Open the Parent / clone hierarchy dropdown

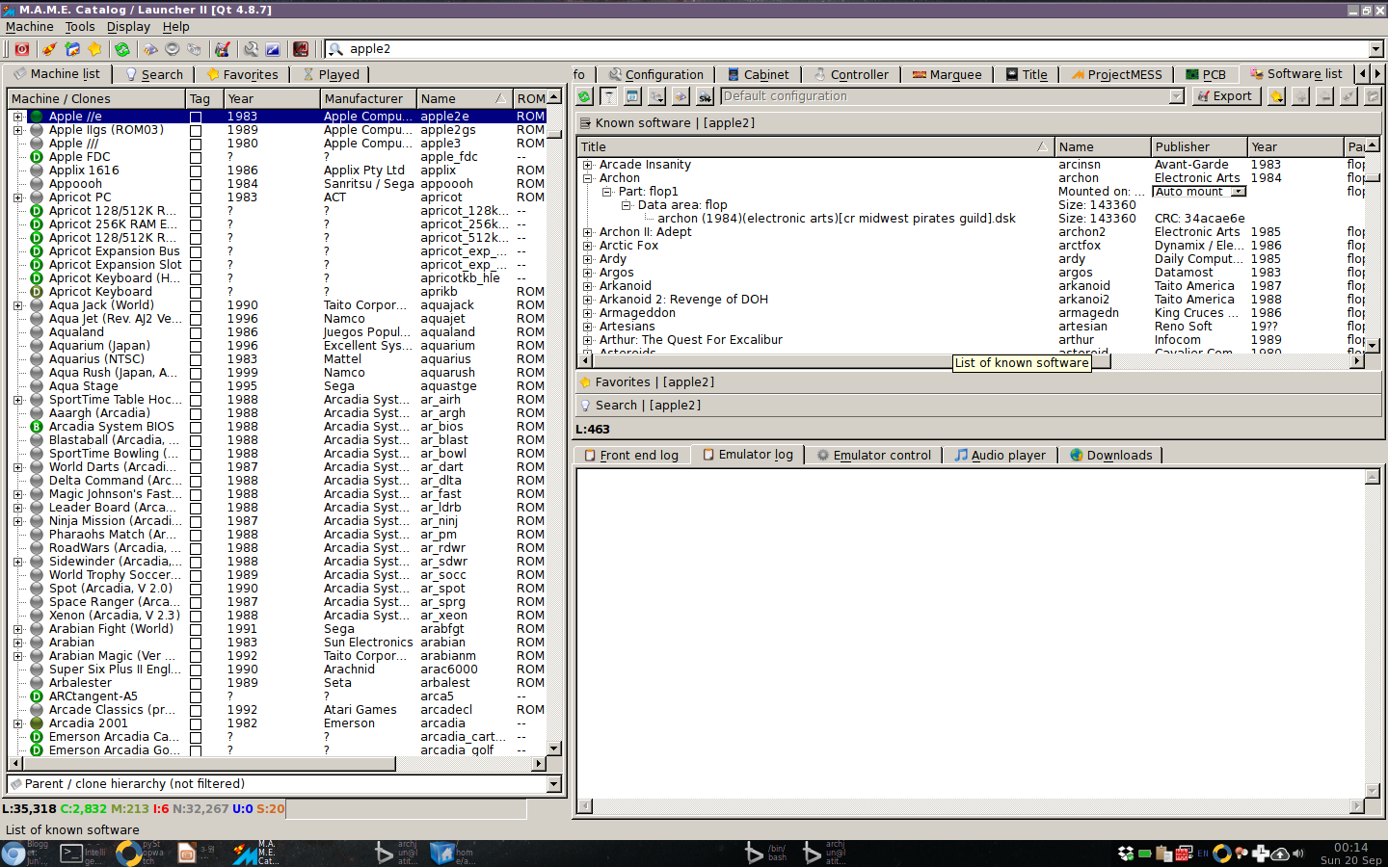[284, 784]
